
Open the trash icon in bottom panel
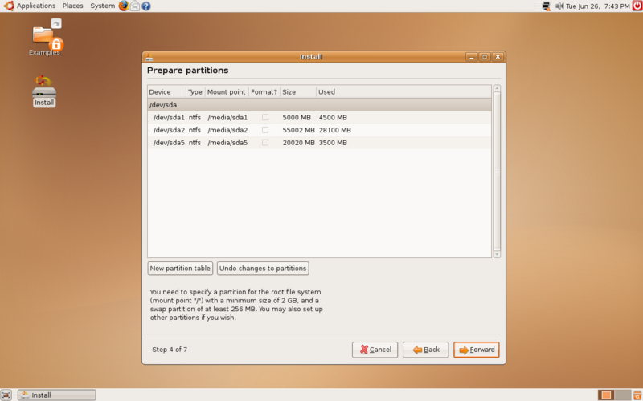[637, 395]
